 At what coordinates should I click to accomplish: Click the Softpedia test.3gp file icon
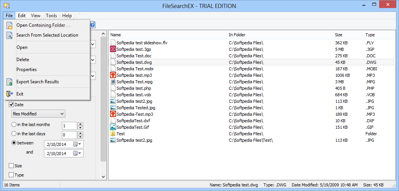click(x=113, y=49)
